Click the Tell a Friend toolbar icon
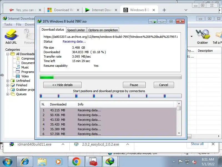Viewport: 222px width, 167px height. tap(218, 36)
